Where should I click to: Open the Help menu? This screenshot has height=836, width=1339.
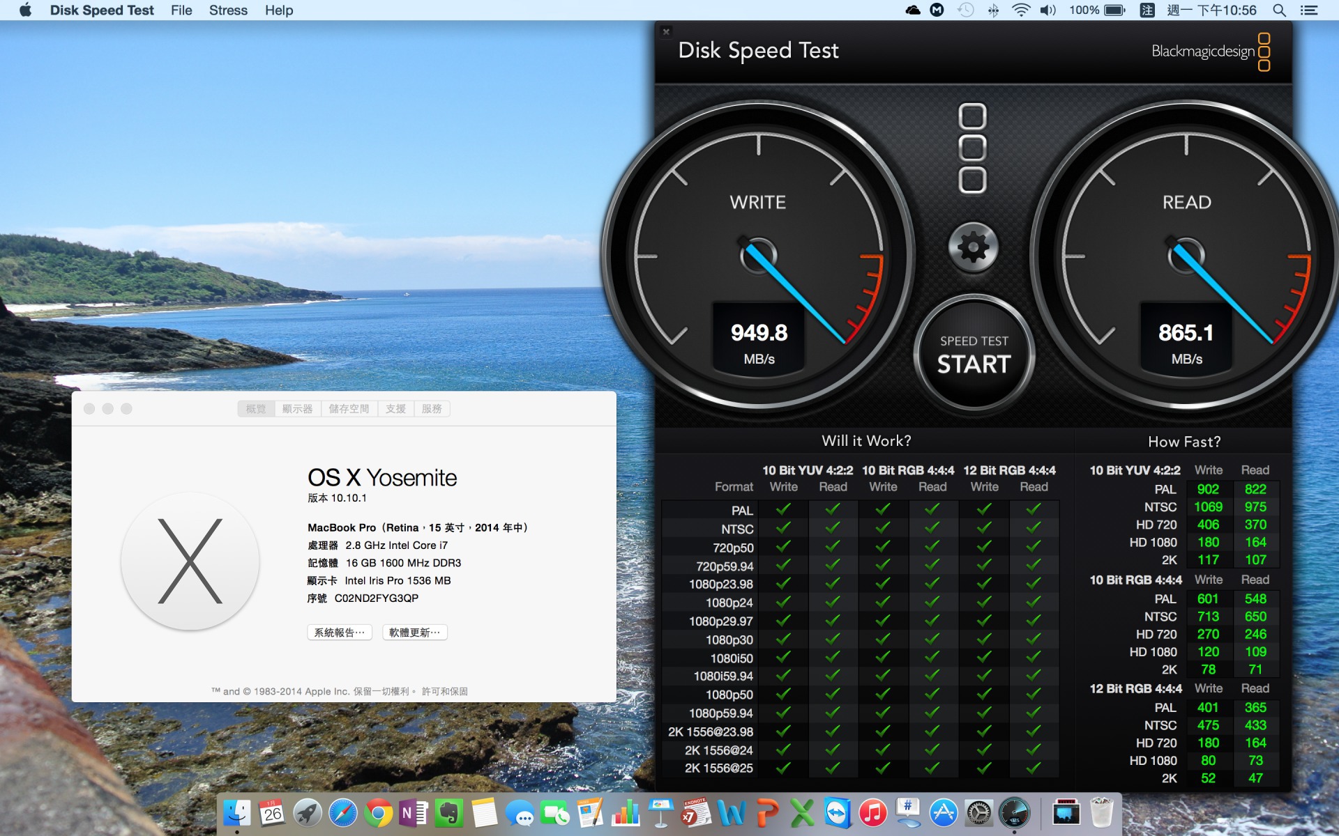(x=279, y=10)
